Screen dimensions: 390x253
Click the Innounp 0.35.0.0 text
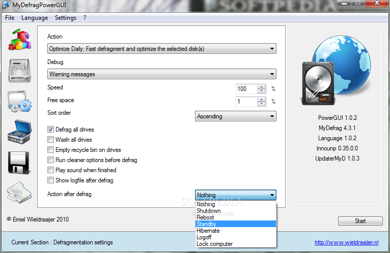(337, 148)
